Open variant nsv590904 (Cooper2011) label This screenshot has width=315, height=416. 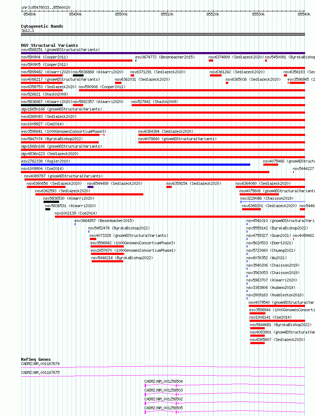pos(45,57)
